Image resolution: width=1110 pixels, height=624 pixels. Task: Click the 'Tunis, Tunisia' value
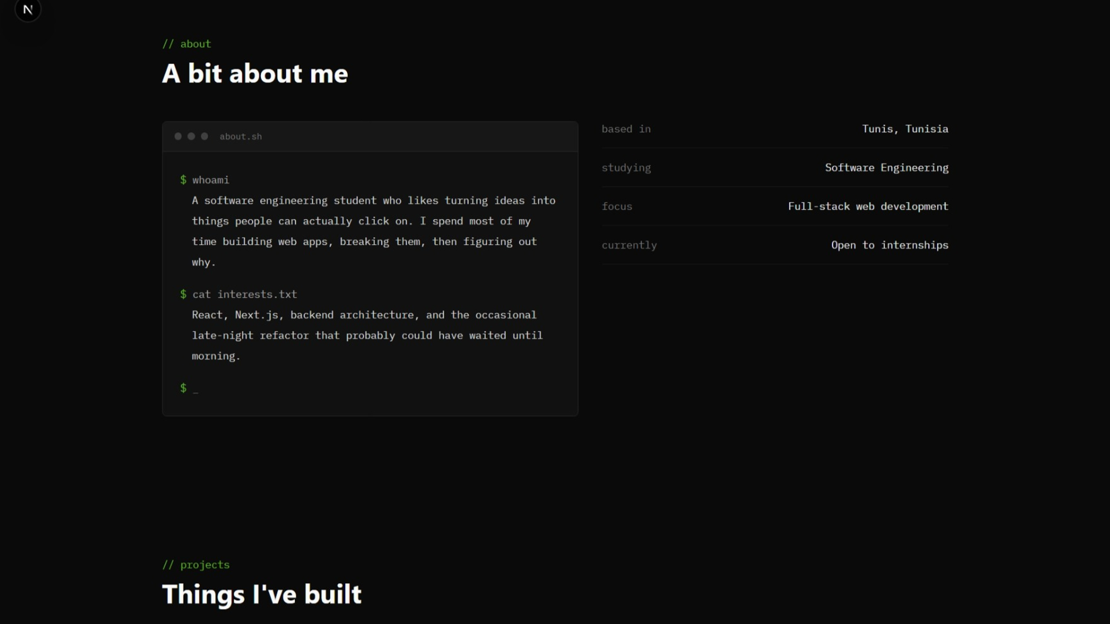(905, 129)
